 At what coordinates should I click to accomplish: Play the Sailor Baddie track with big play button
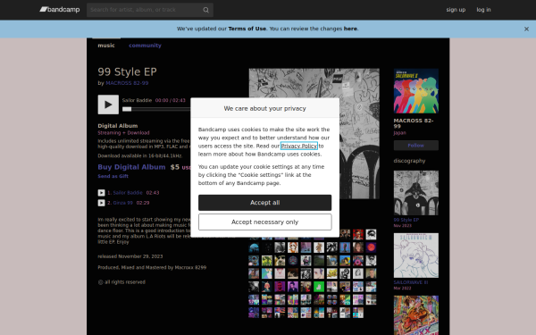(108, 105)
